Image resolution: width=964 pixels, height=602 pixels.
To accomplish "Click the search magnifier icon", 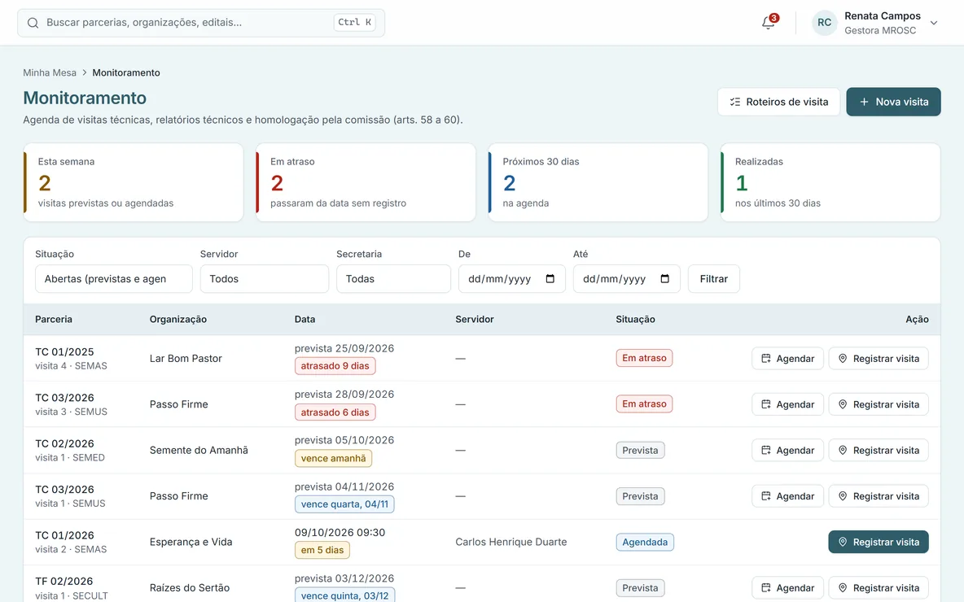I will [x=33, y=23].
